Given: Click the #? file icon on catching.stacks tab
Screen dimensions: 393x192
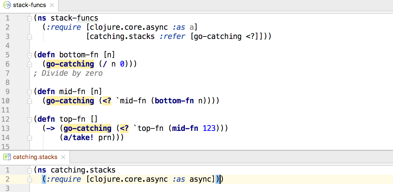Looking at the screenshot, I should tap(7, 157).
